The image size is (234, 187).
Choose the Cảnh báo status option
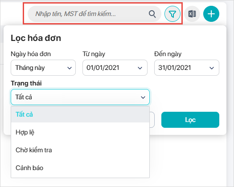[x=80, y=168]
